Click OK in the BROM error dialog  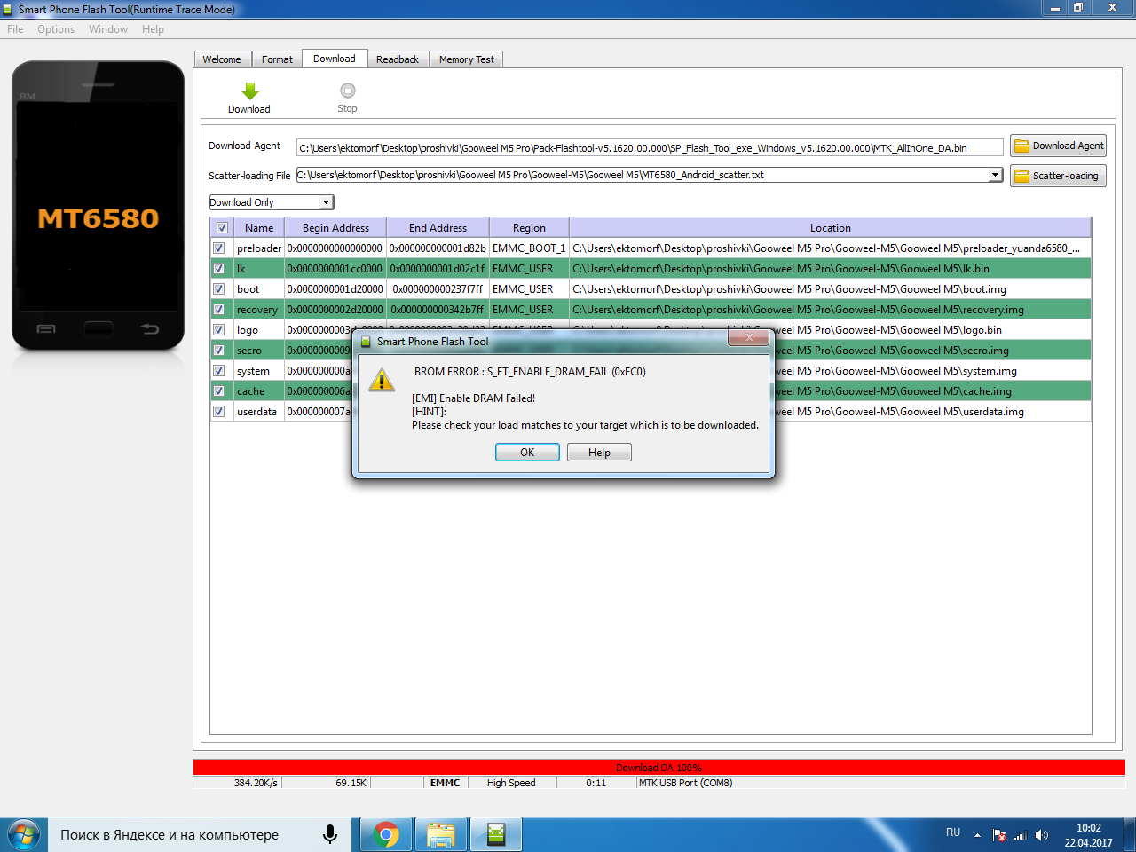tap(527, 453)
